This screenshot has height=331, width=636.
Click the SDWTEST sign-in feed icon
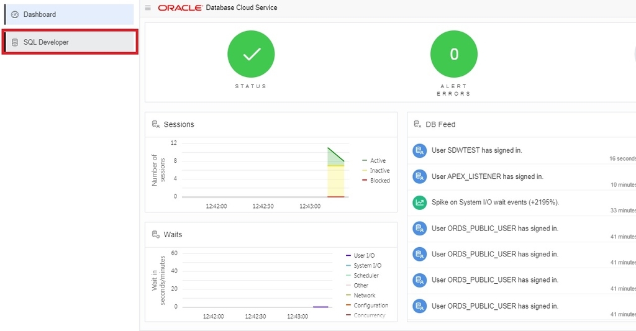[419, 150]
